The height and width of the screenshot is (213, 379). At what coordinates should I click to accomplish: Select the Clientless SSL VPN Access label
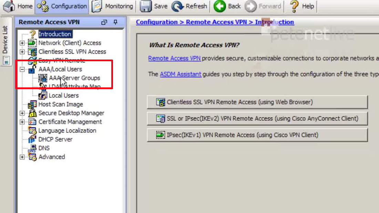click(72, 52)
